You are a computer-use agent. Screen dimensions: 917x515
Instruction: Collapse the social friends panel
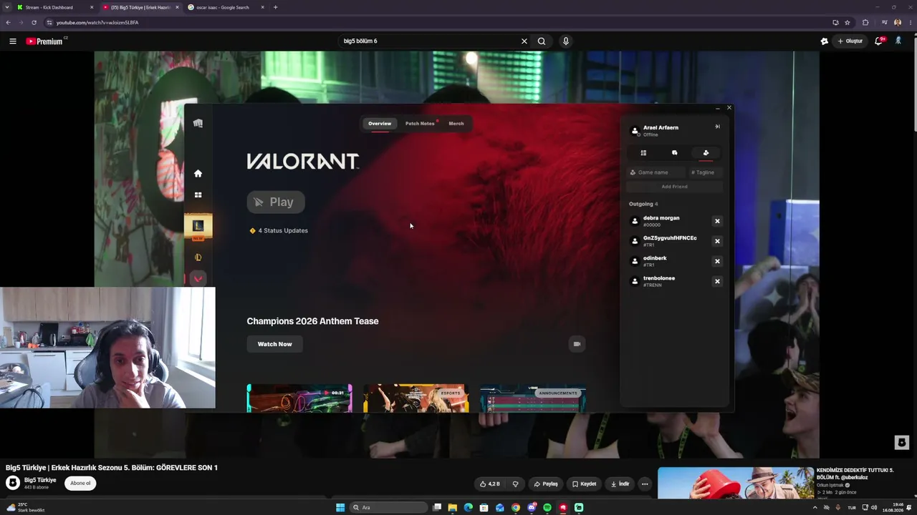pos(717,127)
